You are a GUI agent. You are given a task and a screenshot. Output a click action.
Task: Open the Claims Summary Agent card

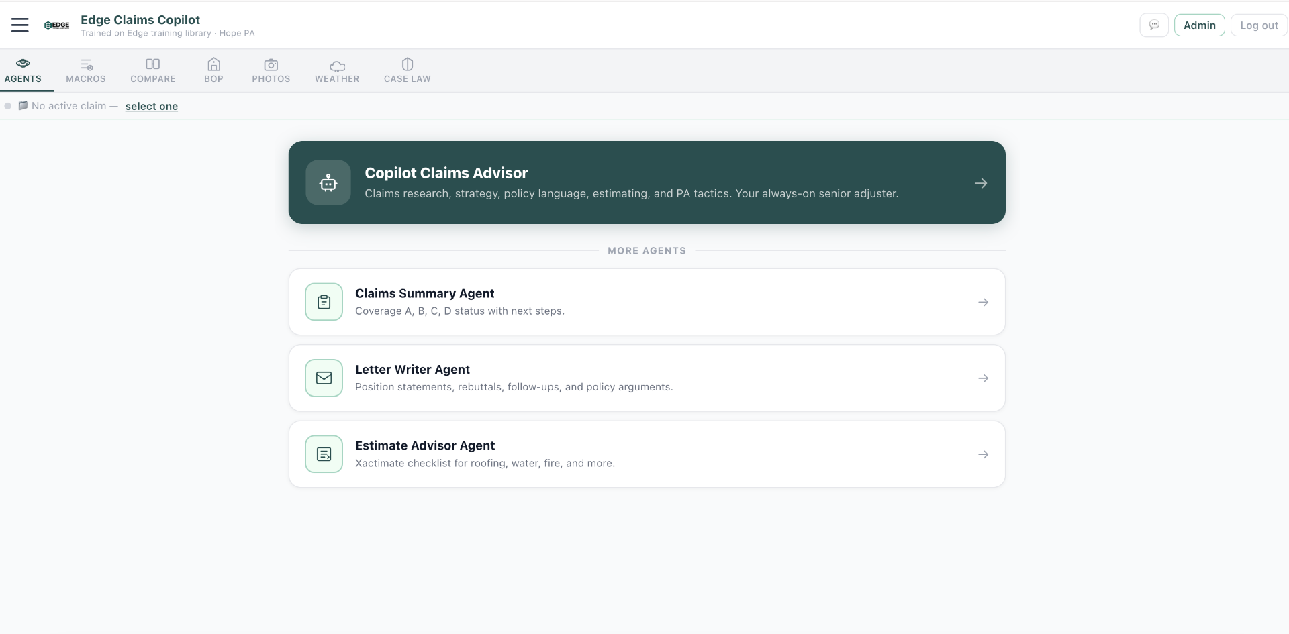[x=647, y=302]
